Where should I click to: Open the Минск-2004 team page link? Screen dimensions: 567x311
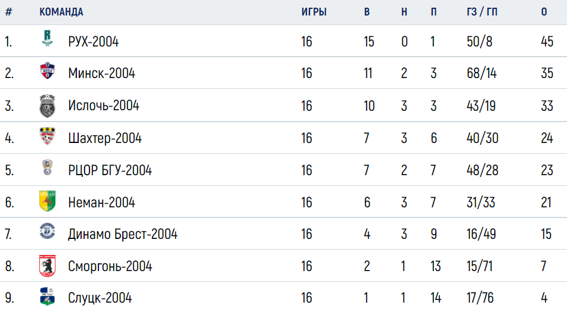(101, 73)
